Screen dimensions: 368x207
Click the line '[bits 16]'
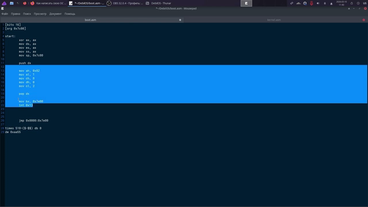13,25
